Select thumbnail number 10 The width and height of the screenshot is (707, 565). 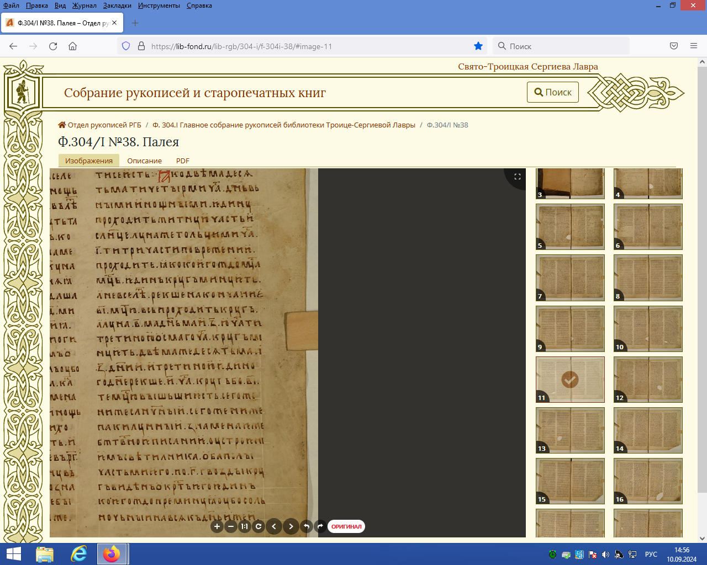pos(648,329)
